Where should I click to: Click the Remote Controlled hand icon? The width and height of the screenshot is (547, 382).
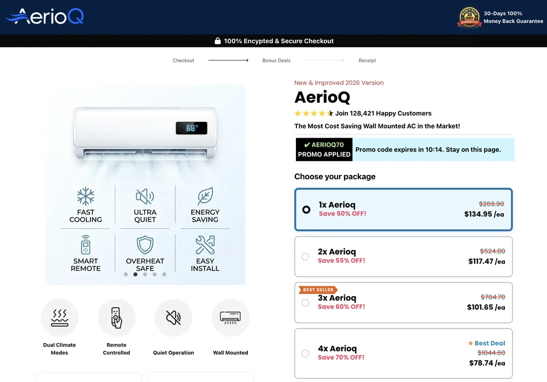pyautogui.click(x=117, y=318)
